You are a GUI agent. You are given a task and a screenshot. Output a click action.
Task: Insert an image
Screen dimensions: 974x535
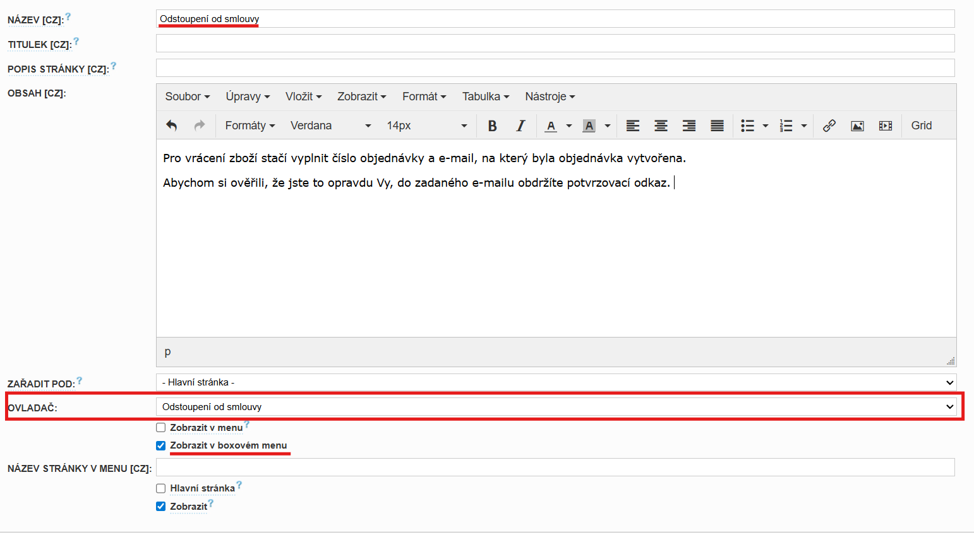point(857,126)
